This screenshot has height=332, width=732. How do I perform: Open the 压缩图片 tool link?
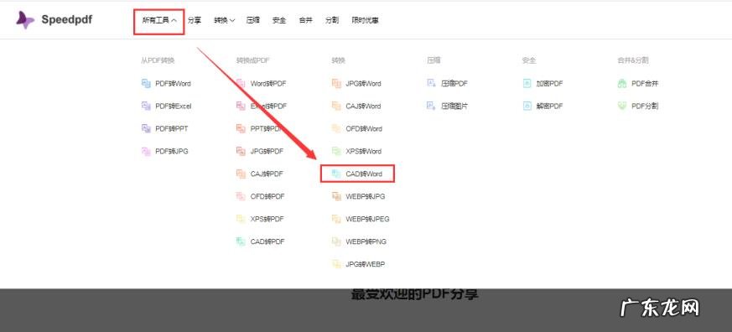(x=454, y=106)
